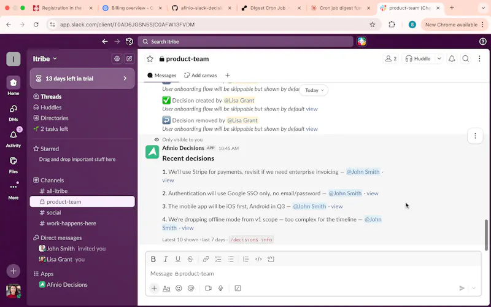Open history clock icon
The width and height of the screenshot is (491, 307).
(x=130, y=41)
